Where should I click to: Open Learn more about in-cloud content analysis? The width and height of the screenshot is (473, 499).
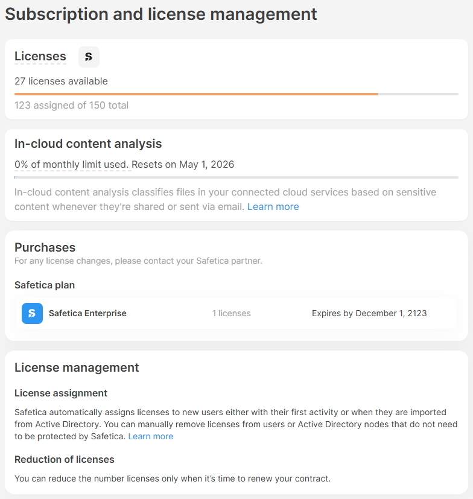pyautogui.click(x=273, y=206)
